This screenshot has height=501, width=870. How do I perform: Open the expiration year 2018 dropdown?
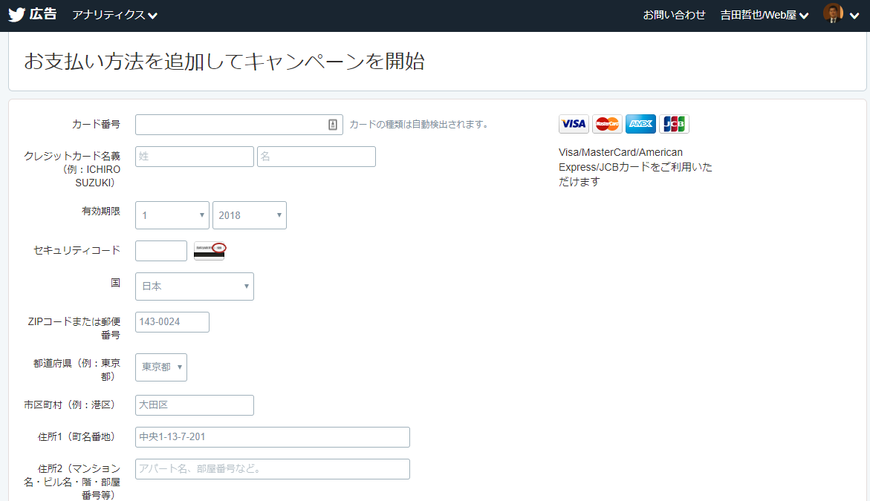(250, 215)
